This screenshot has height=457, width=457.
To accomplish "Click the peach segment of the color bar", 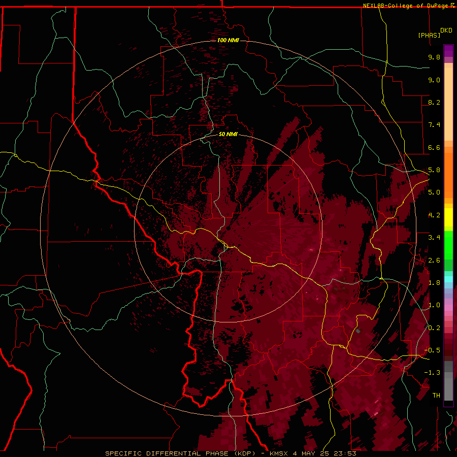I will [448, 102].
